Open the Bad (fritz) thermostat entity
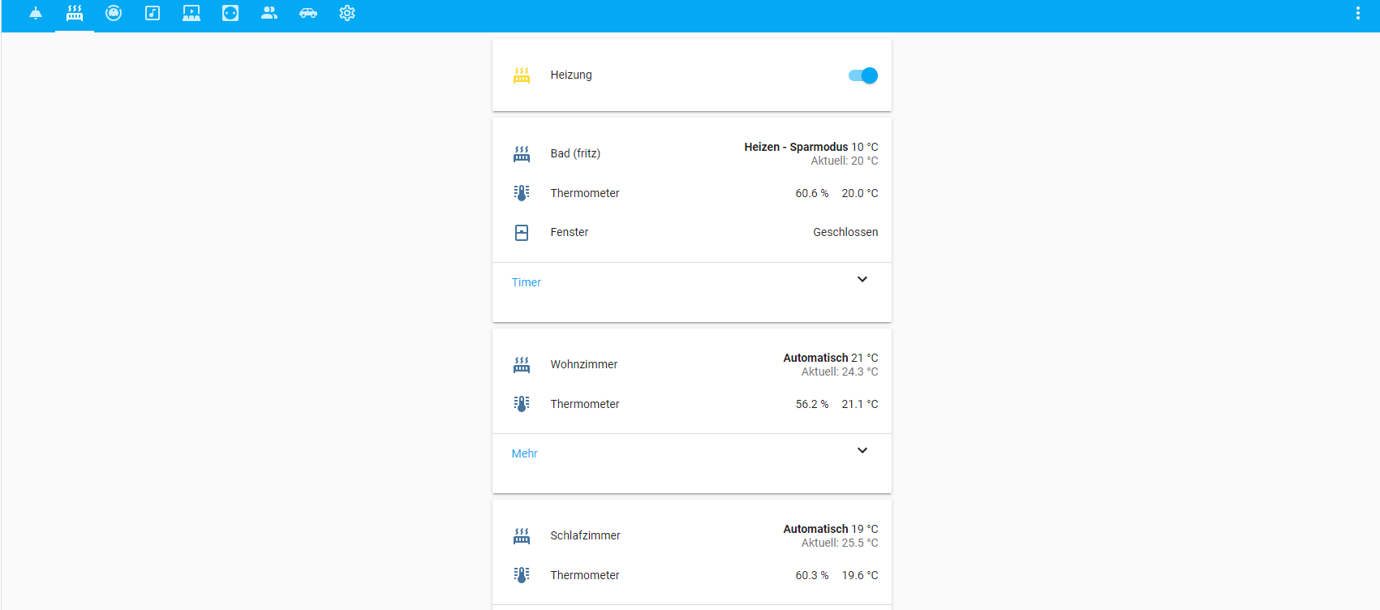 [x=692, y=154]
